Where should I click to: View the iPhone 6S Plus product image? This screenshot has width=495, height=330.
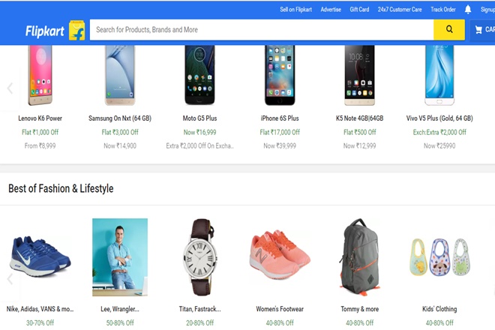point(279,75)
